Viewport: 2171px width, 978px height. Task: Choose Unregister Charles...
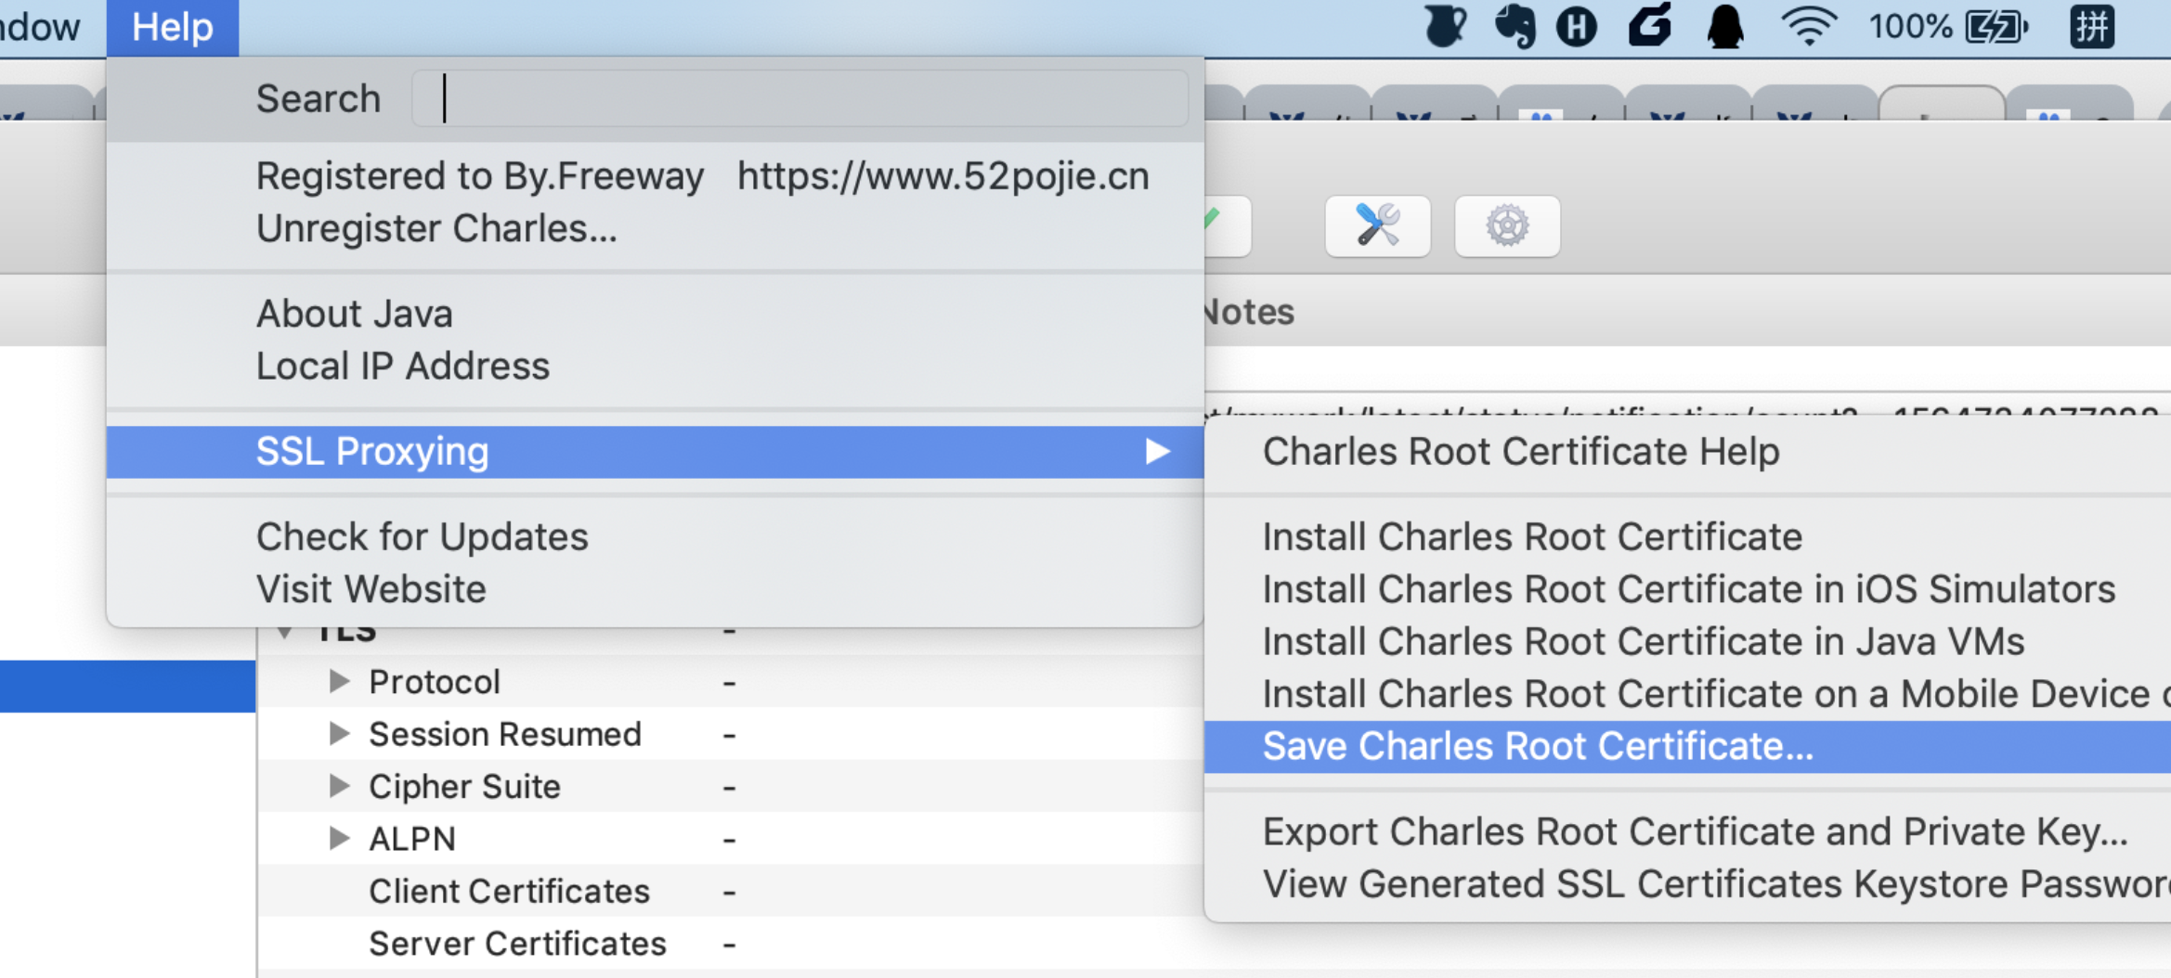pyautogui.click(x=656, y=228)
